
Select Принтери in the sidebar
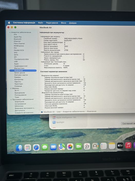(x=19, y=84)
